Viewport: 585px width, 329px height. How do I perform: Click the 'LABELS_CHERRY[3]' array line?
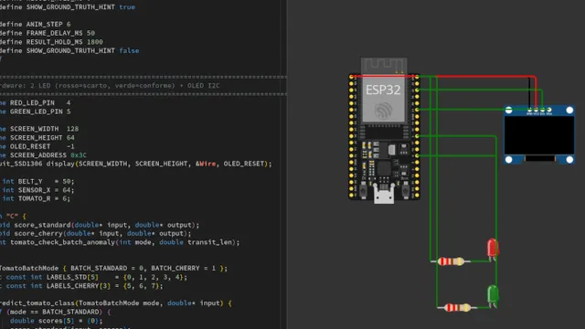pos(81,286)
